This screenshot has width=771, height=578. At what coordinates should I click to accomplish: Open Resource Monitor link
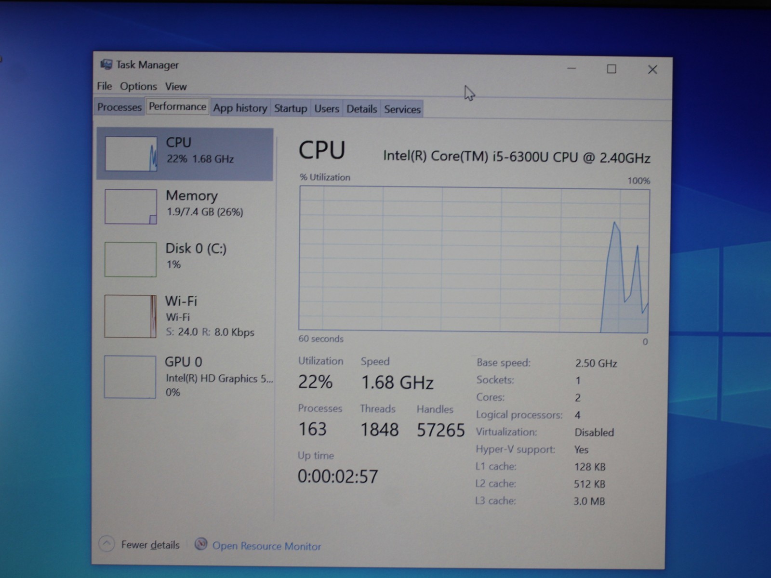pyautogui.click(x=266, y=546)
